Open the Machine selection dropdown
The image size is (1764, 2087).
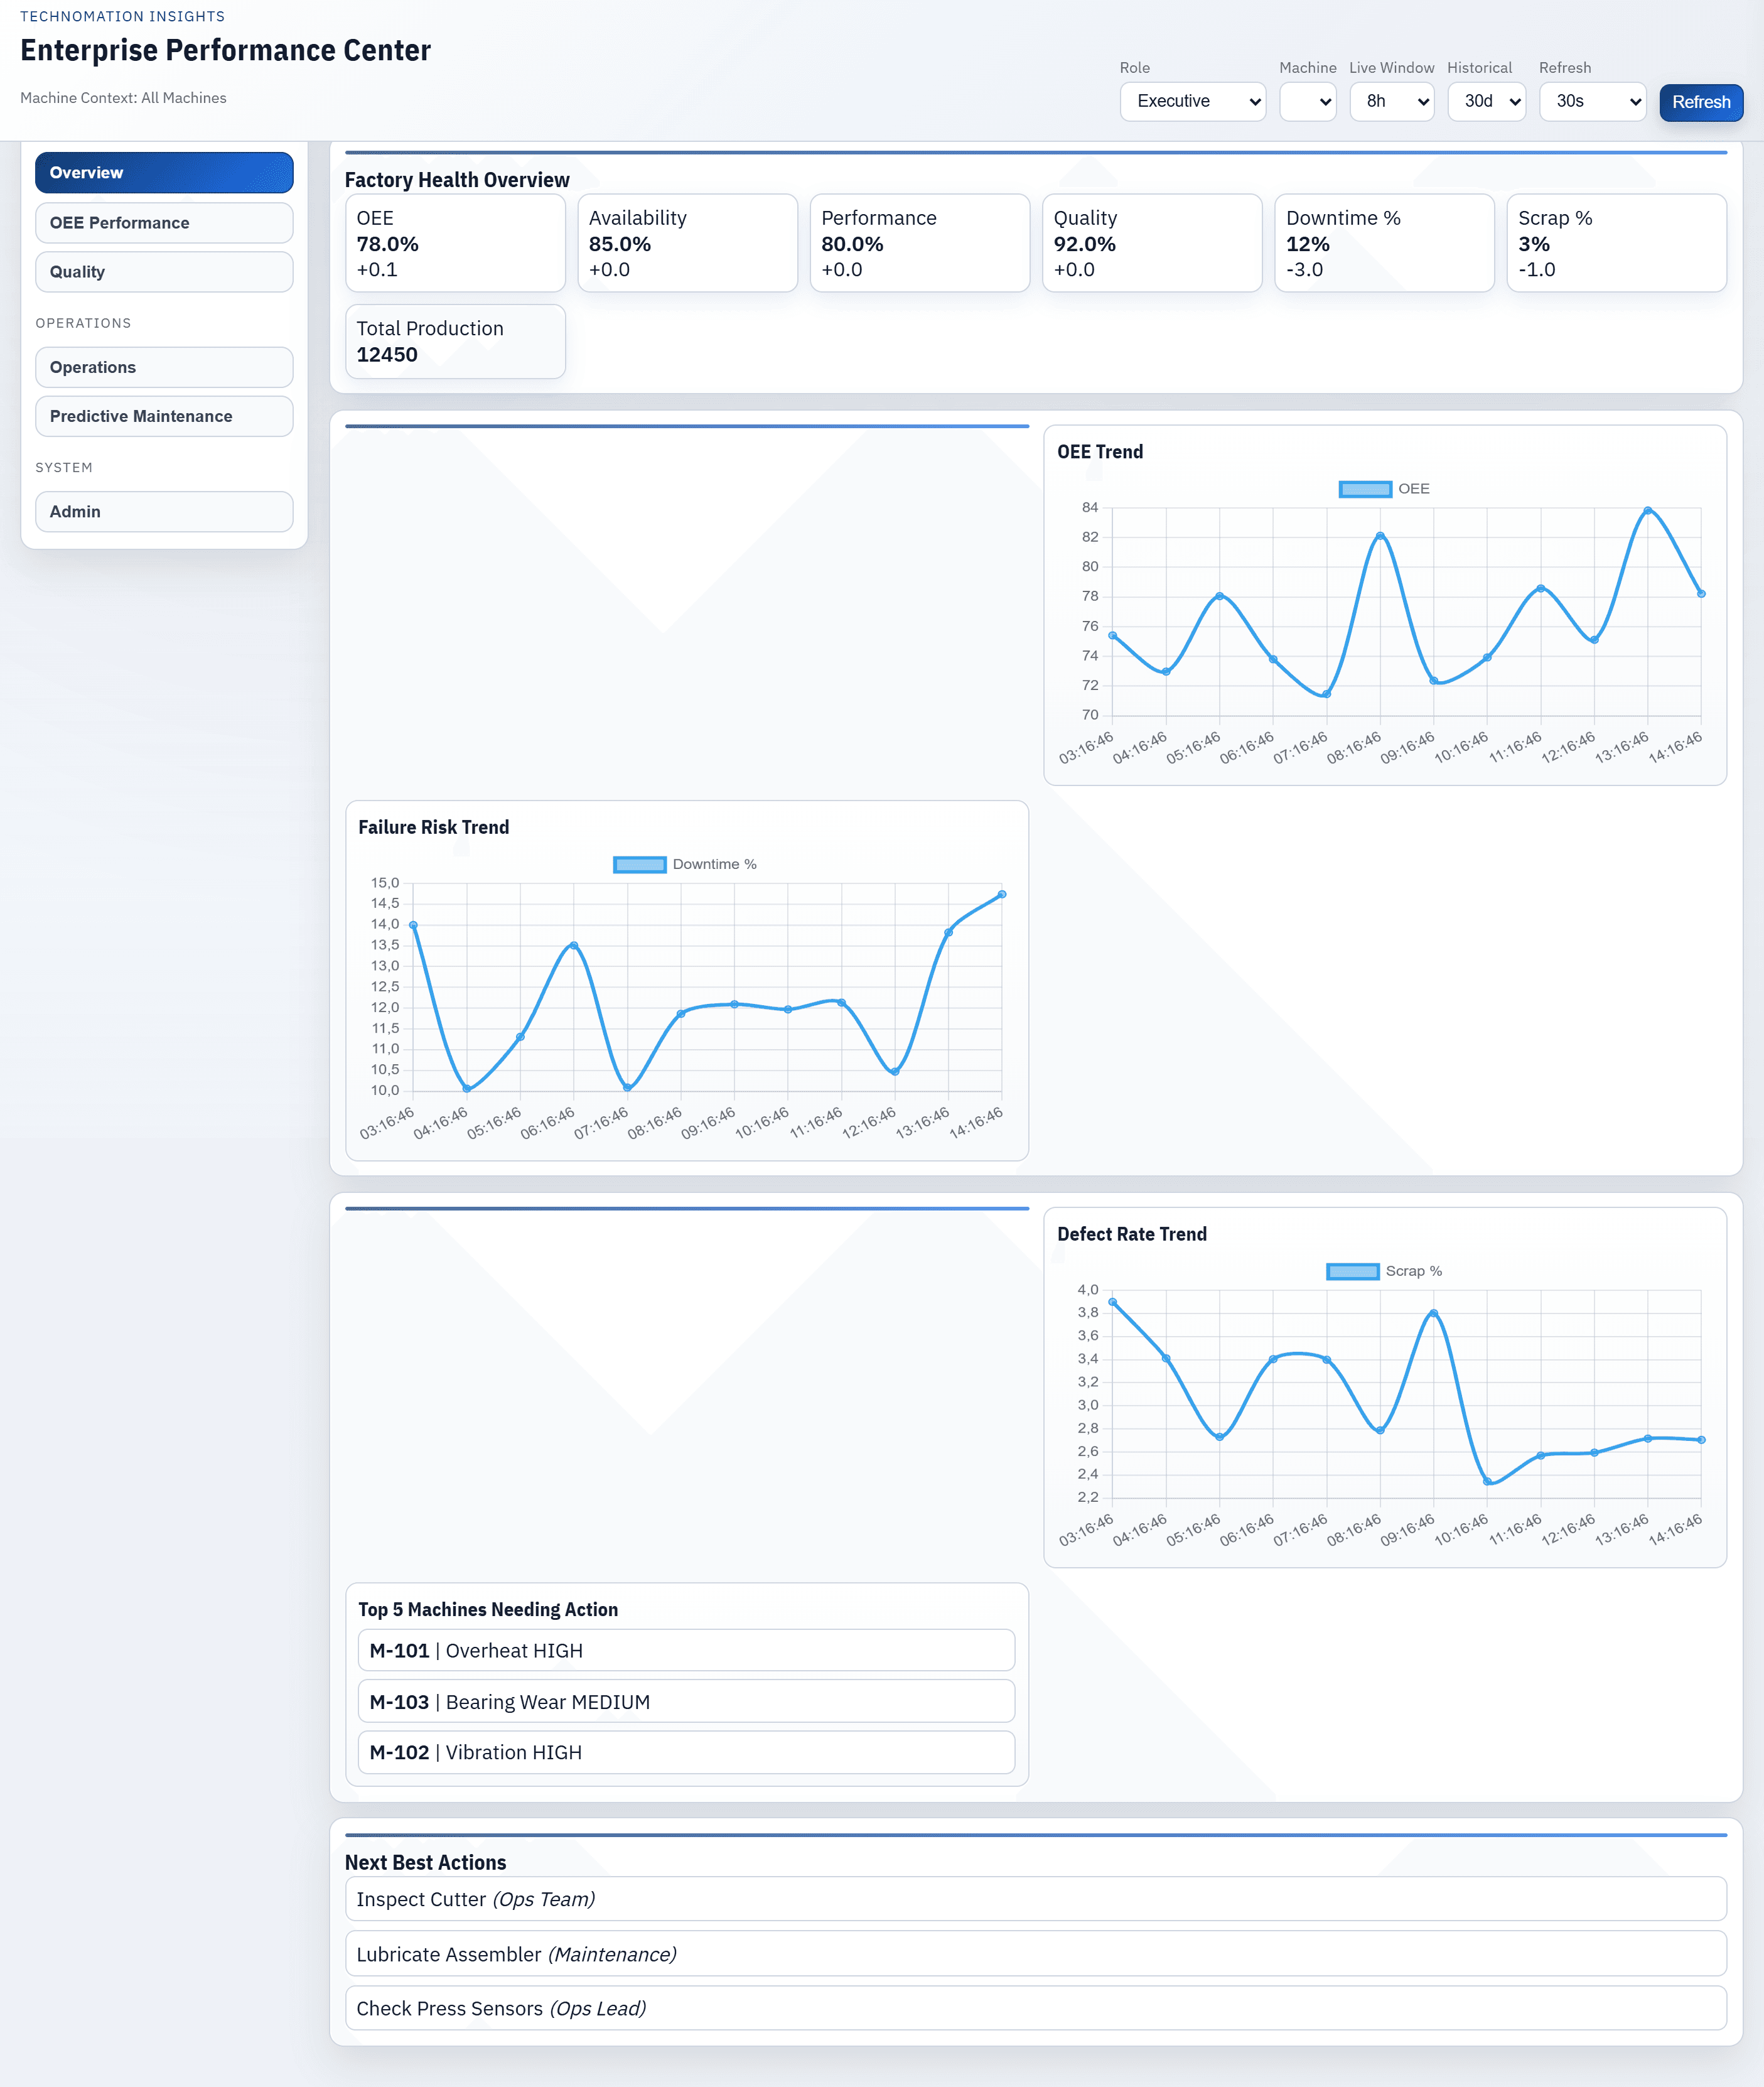(x=1308, y=101)
